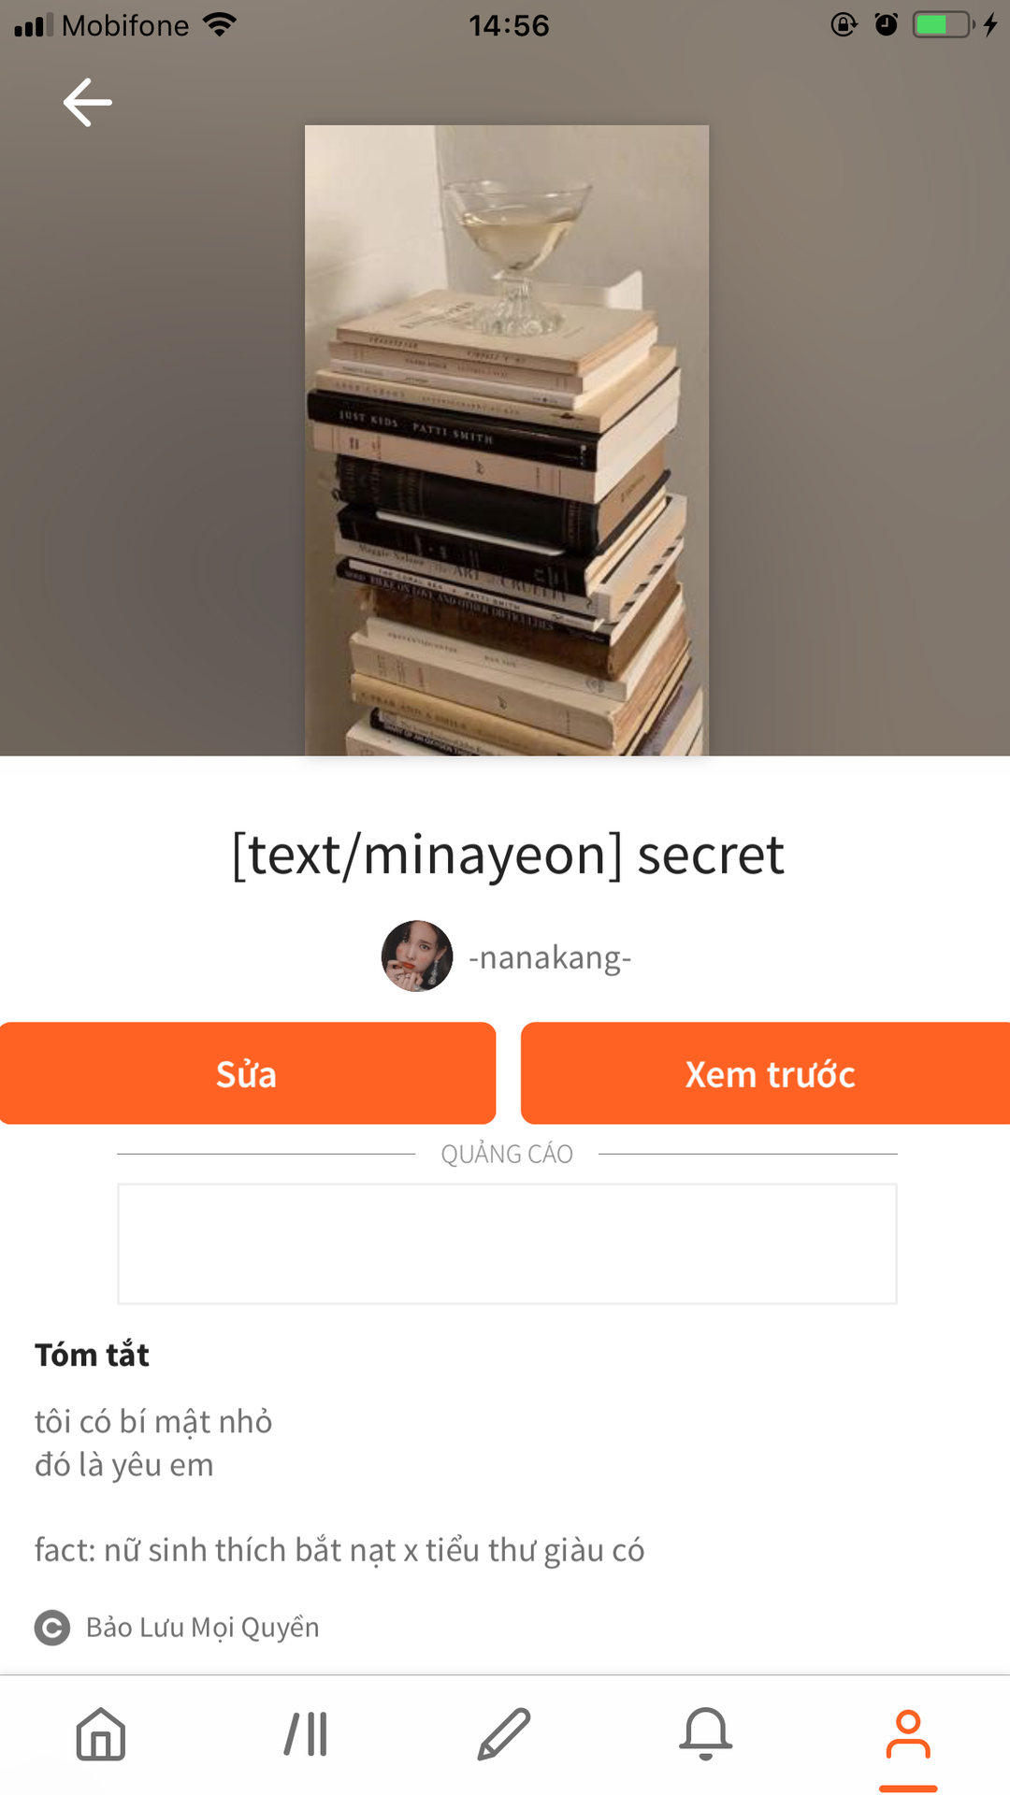Open the Home tab icon
The width and height of the screenshot is (1010, 1795).
pyautogui.click(x=101, y=1734)
